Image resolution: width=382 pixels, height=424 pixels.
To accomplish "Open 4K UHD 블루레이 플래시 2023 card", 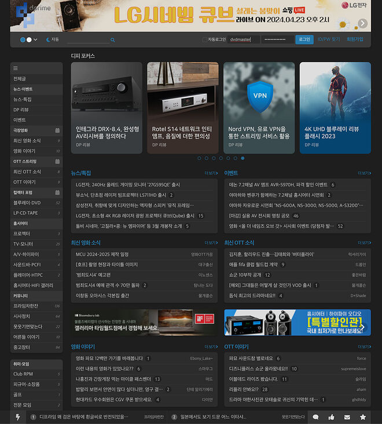I will pos(335,108).
